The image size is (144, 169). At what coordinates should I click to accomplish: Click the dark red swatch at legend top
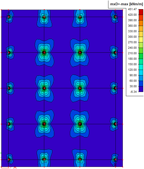click(141, 12)
